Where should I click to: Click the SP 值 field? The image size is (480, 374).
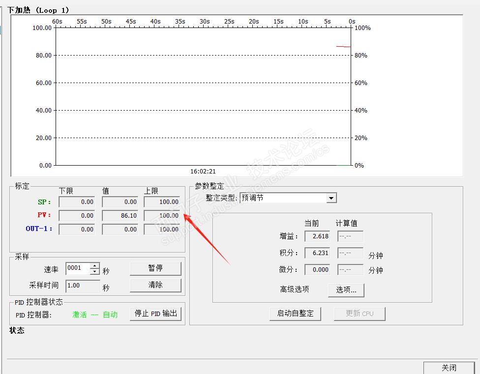(120, 202)
